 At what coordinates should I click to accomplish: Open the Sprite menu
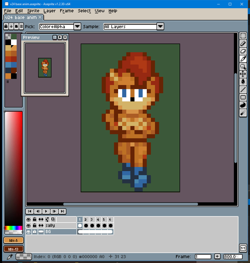[x=33, y=11]
